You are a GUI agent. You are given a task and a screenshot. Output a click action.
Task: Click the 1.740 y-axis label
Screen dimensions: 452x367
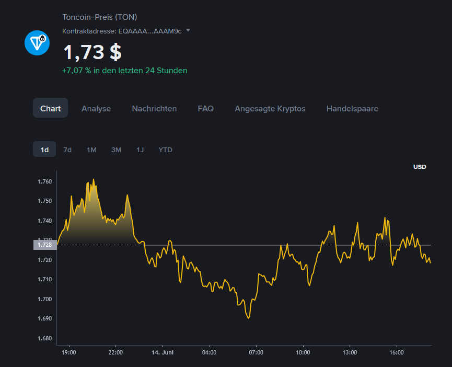click(45, 221)
